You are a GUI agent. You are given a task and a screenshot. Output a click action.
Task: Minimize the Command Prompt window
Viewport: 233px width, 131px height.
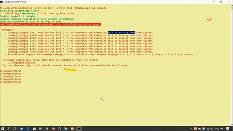pyautogui.click(x=214, y=1)
